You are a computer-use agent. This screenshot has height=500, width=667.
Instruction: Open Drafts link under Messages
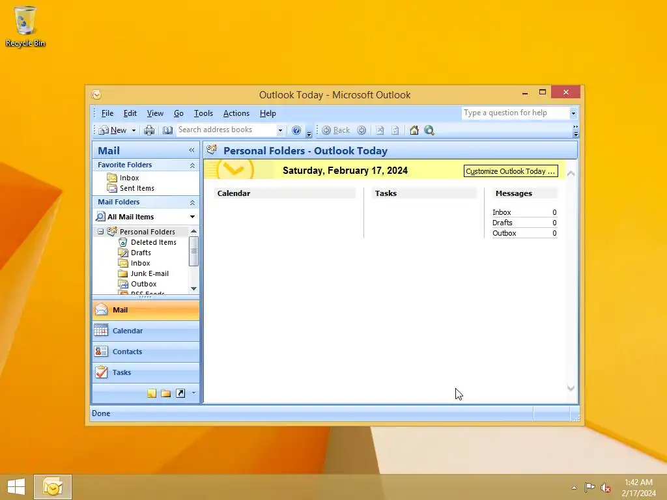(502, 223)
